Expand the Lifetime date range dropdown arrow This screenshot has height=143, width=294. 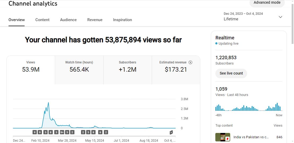pyautogui.click(x=280, y=17)
